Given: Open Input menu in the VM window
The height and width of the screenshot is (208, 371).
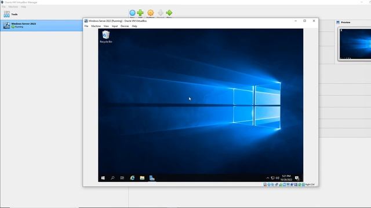Looking at the screenshot, I should (x=115, y=26).
